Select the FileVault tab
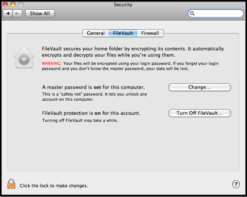247x197 pixels. 123,33
